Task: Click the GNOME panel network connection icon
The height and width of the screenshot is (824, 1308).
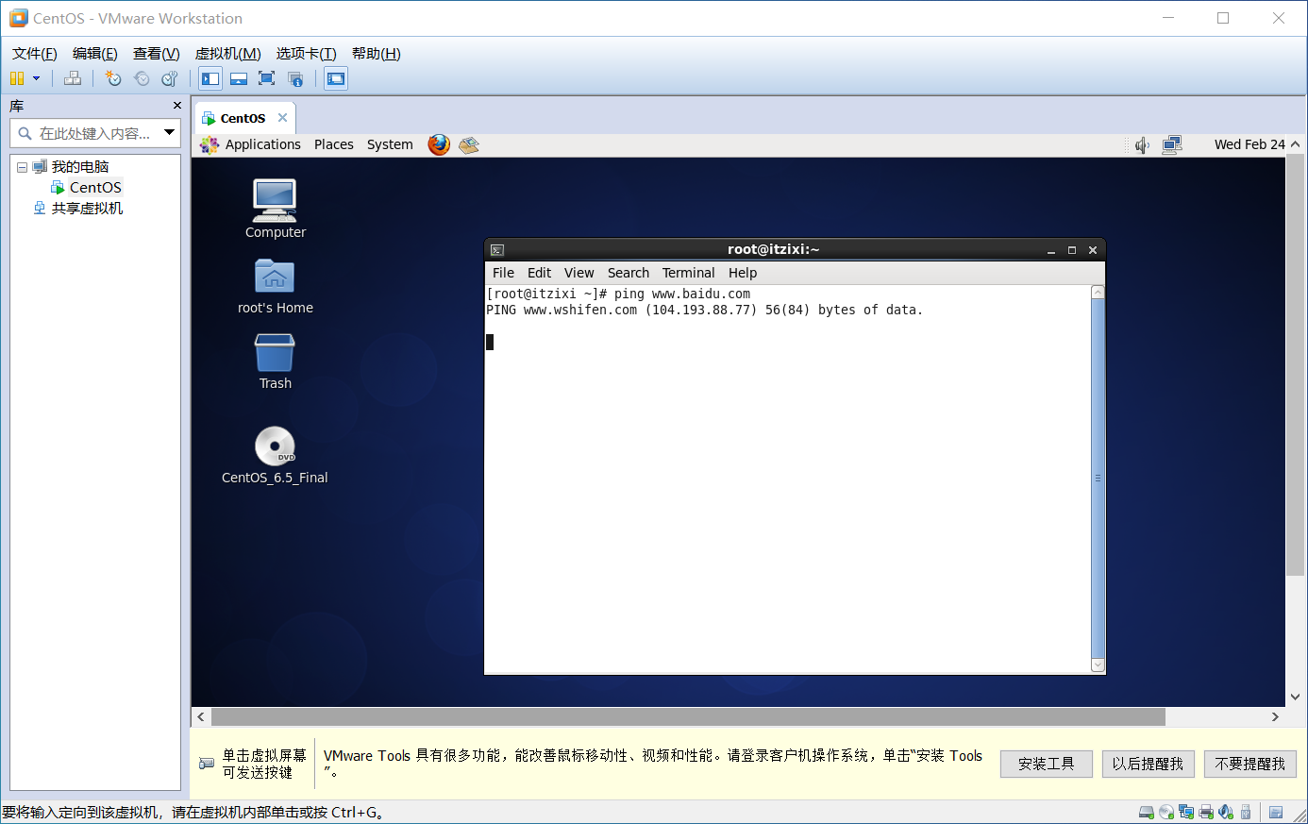Action: point(1172,144)
